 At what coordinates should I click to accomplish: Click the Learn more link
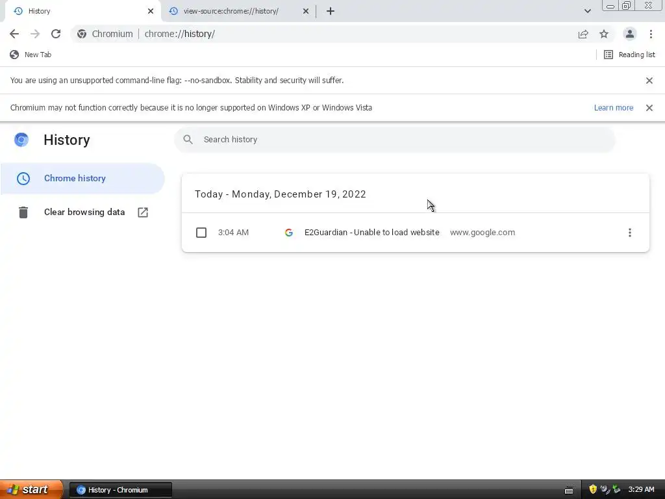pos(613,108)
